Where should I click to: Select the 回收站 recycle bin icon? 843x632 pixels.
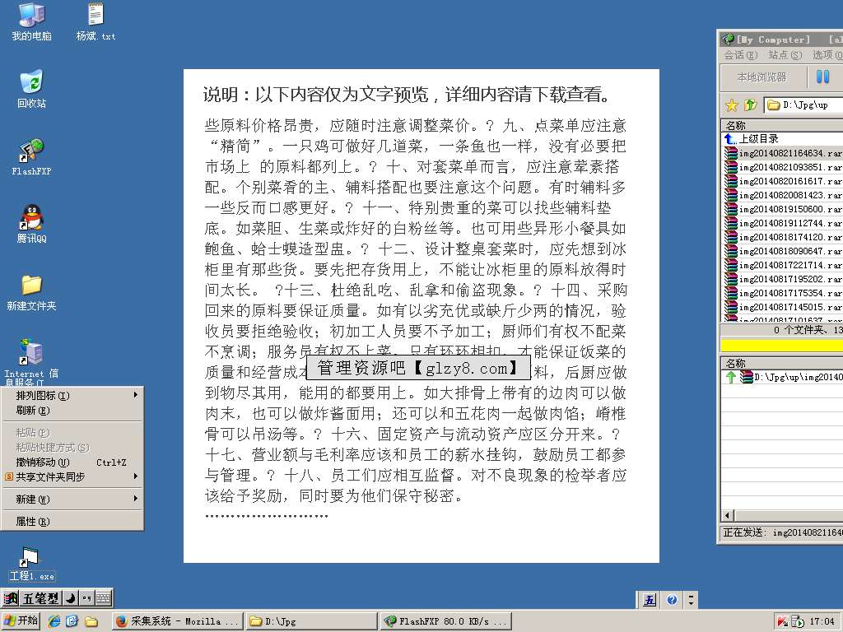pos(31,89)
